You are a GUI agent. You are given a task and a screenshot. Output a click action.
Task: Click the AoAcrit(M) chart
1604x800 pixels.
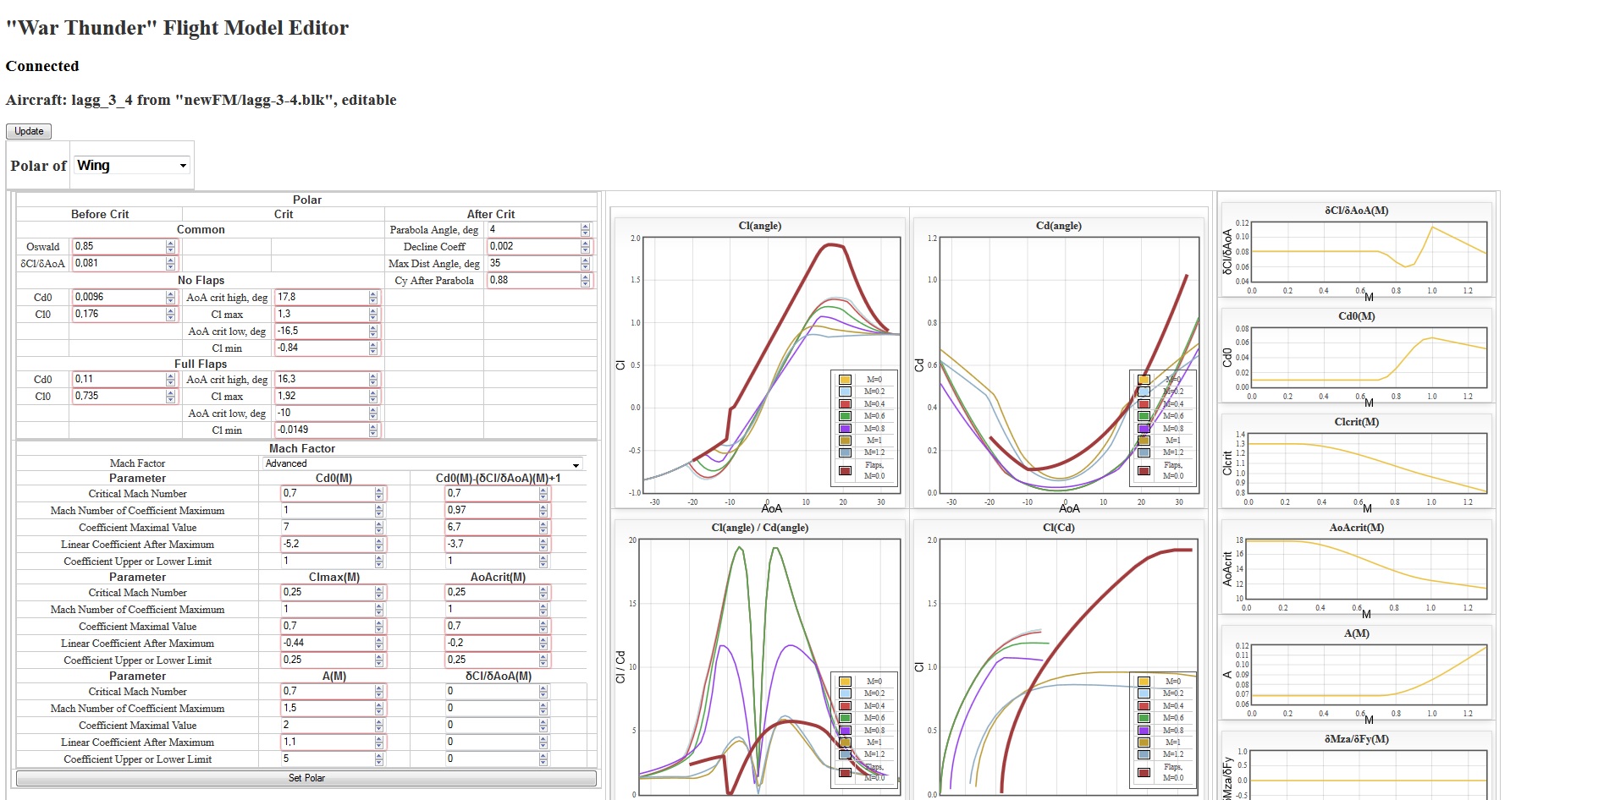coord(1366,568)
